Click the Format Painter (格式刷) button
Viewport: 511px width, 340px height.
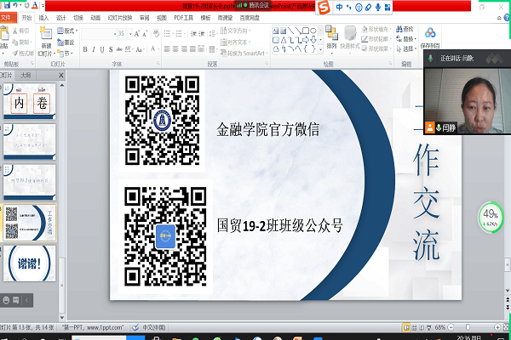click(x=22, y=53)
